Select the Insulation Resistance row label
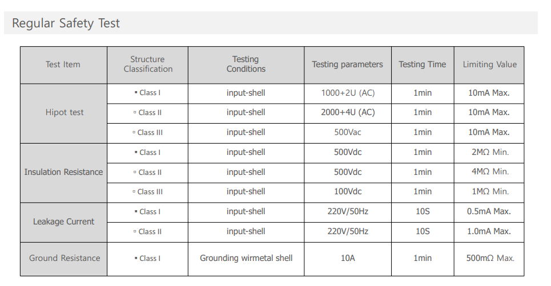551x286 pixels. [63, 173]
